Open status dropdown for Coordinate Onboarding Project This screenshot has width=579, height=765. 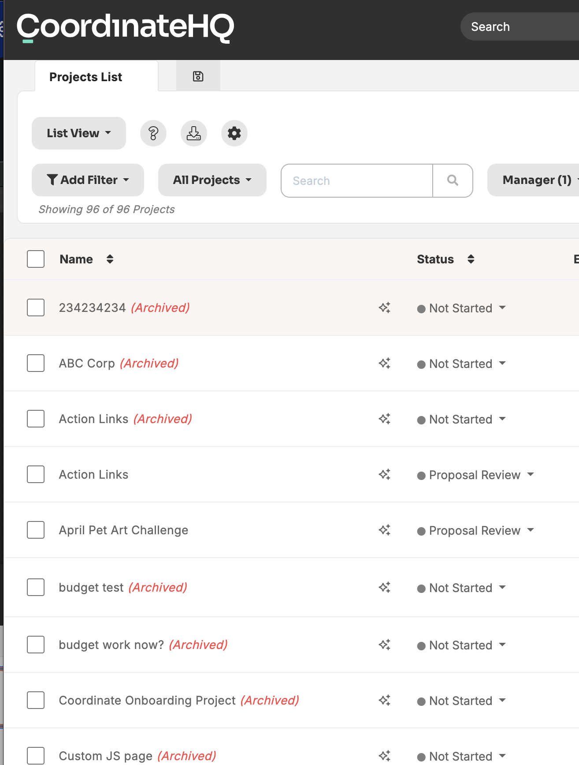tap(461, 701)
